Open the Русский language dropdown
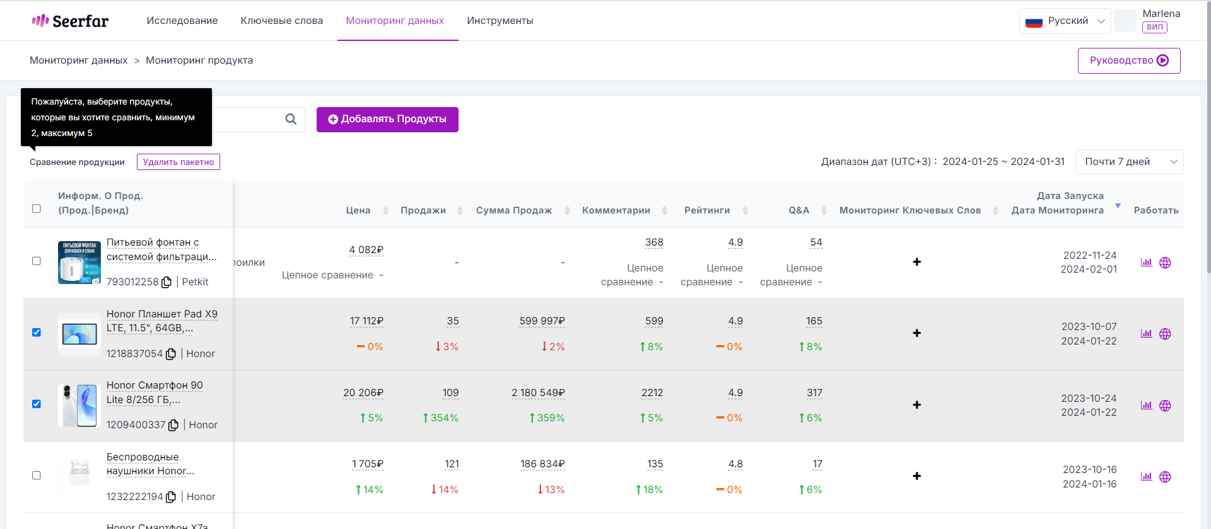Image resolution: width=1211 pixels, height=529 pixels. coord(1065,21)
